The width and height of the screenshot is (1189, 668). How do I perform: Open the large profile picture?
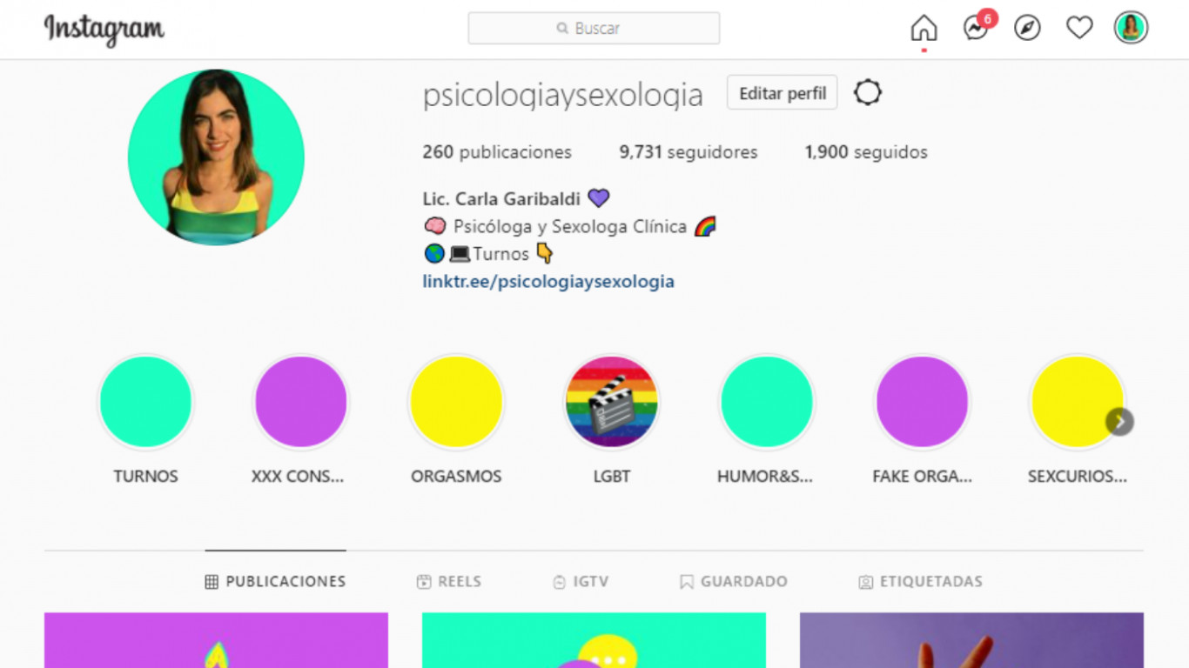216,157
